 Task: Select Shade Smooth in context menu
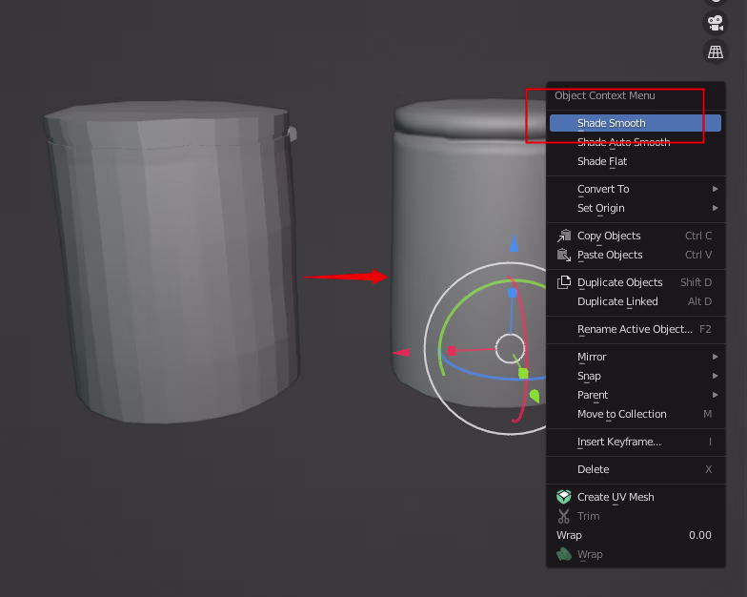coord(635,123)
